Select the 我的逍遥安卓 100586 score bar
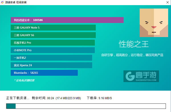The image size is (171, 112). pos(67,20)
